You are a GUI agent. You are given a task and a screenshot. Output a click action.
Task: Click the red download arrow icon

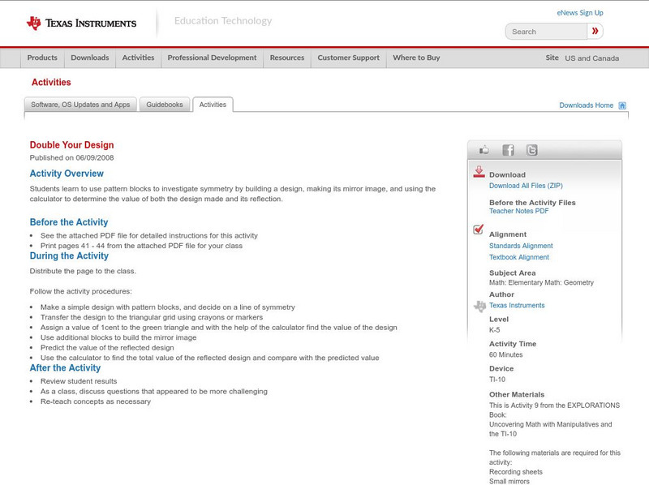(479, 172)
